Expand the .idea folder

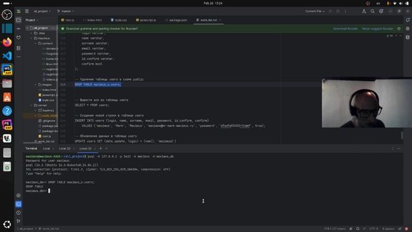32,33
